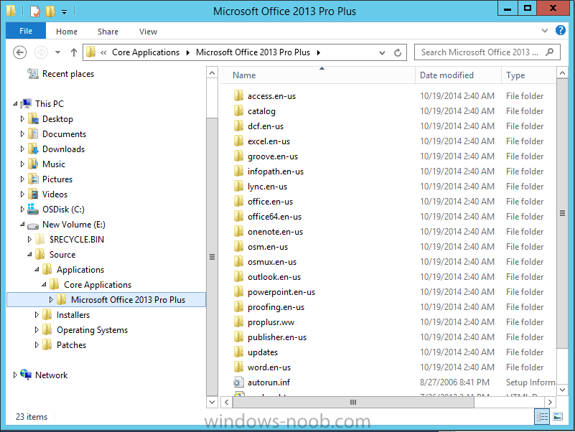Select the updates folder
The image size is (575, 432).
(263, 352)
